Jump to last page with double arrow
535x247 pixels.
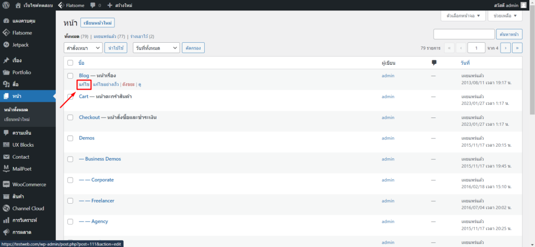(x=518, y=48)
